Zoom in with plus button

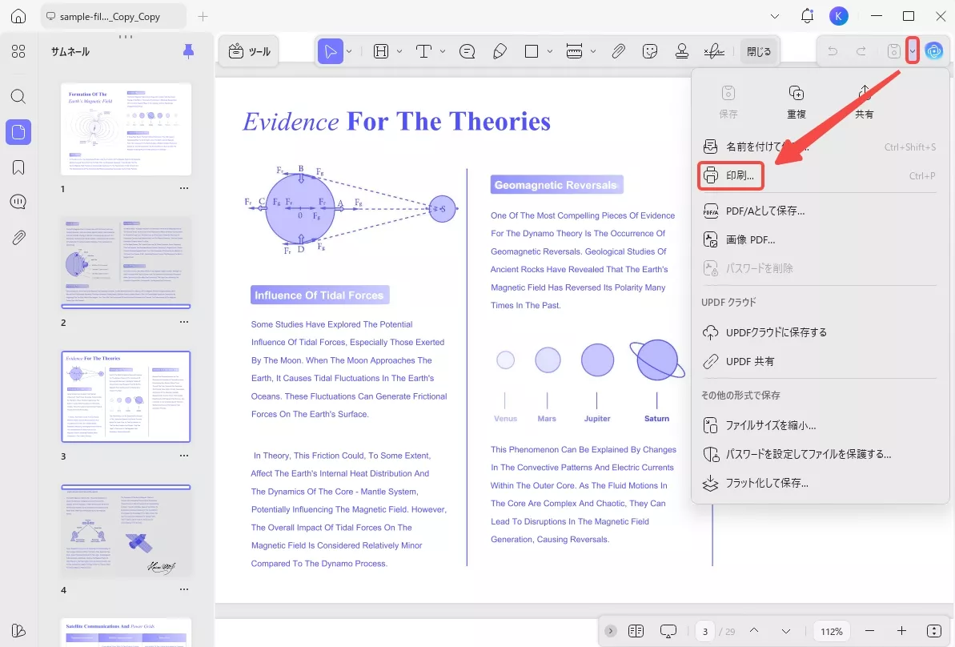[901, 630]
